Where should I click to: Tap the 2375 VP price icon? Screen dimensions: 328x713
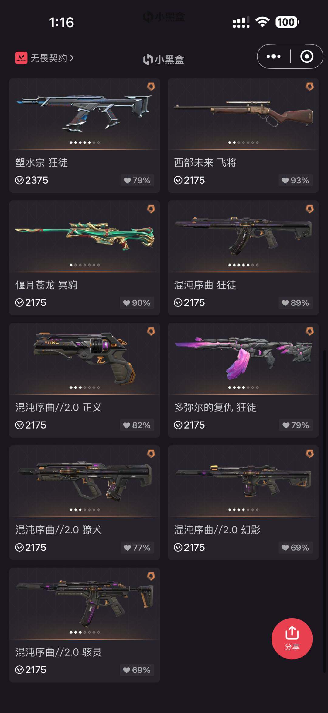19,180
